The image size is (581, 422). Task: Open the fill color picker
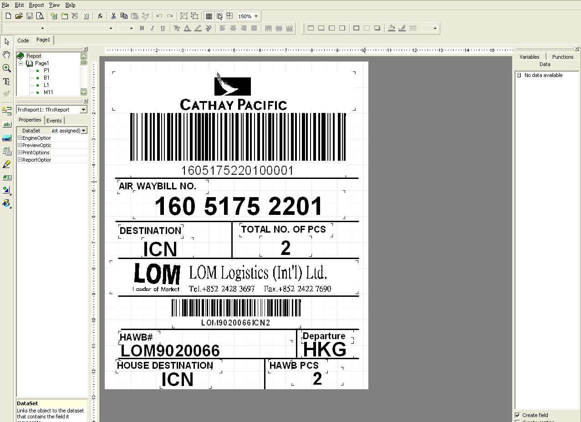click(392, 28)
